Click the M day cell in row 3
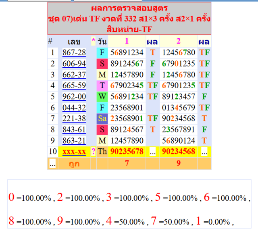The width and height of the screenshot is (258, 235). [102, 75]
